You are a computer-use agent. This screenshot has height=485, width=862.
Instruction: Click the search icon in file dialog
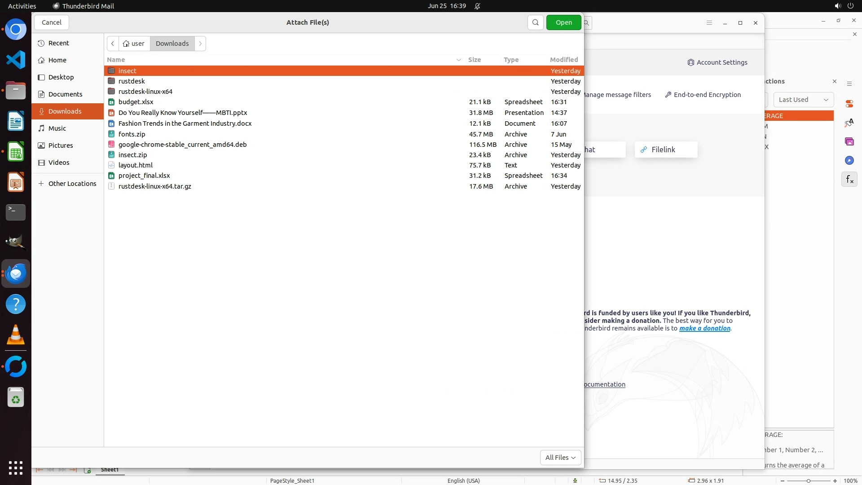tap(535, 22)
